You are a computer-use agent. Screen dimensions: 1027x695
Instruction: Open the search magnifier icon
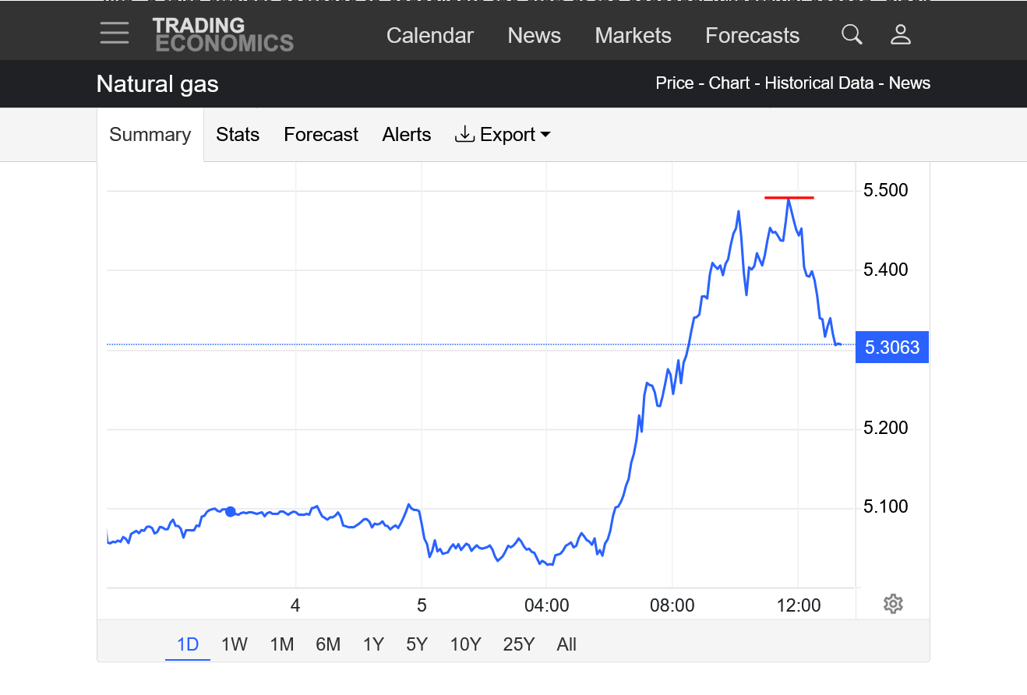852,34
